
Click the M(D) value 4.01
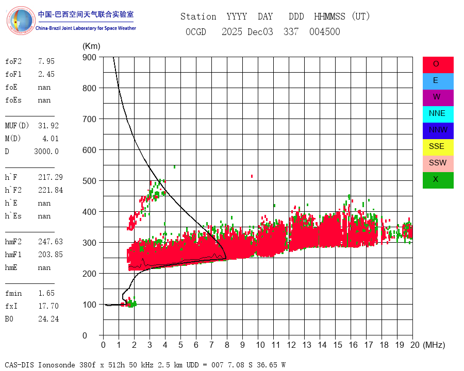[51, 139]
